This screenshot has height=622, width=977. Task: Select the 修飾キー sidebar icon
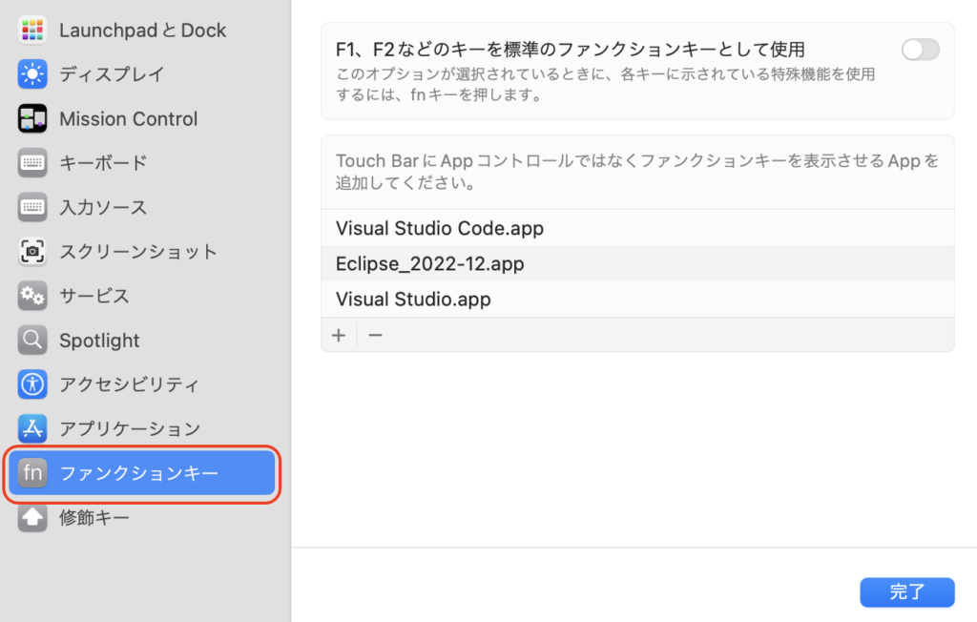31,518
